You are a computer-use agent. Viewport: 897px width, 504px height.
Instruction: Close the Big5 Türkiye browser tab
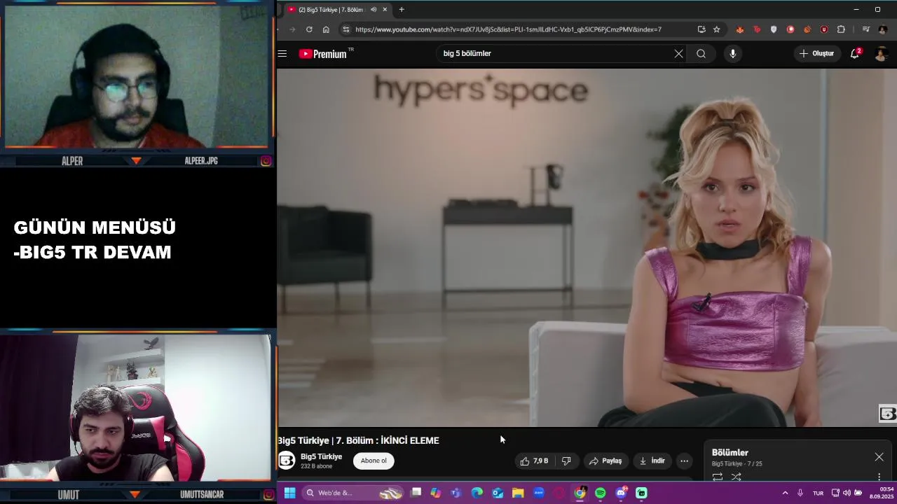tap(385, 9)
